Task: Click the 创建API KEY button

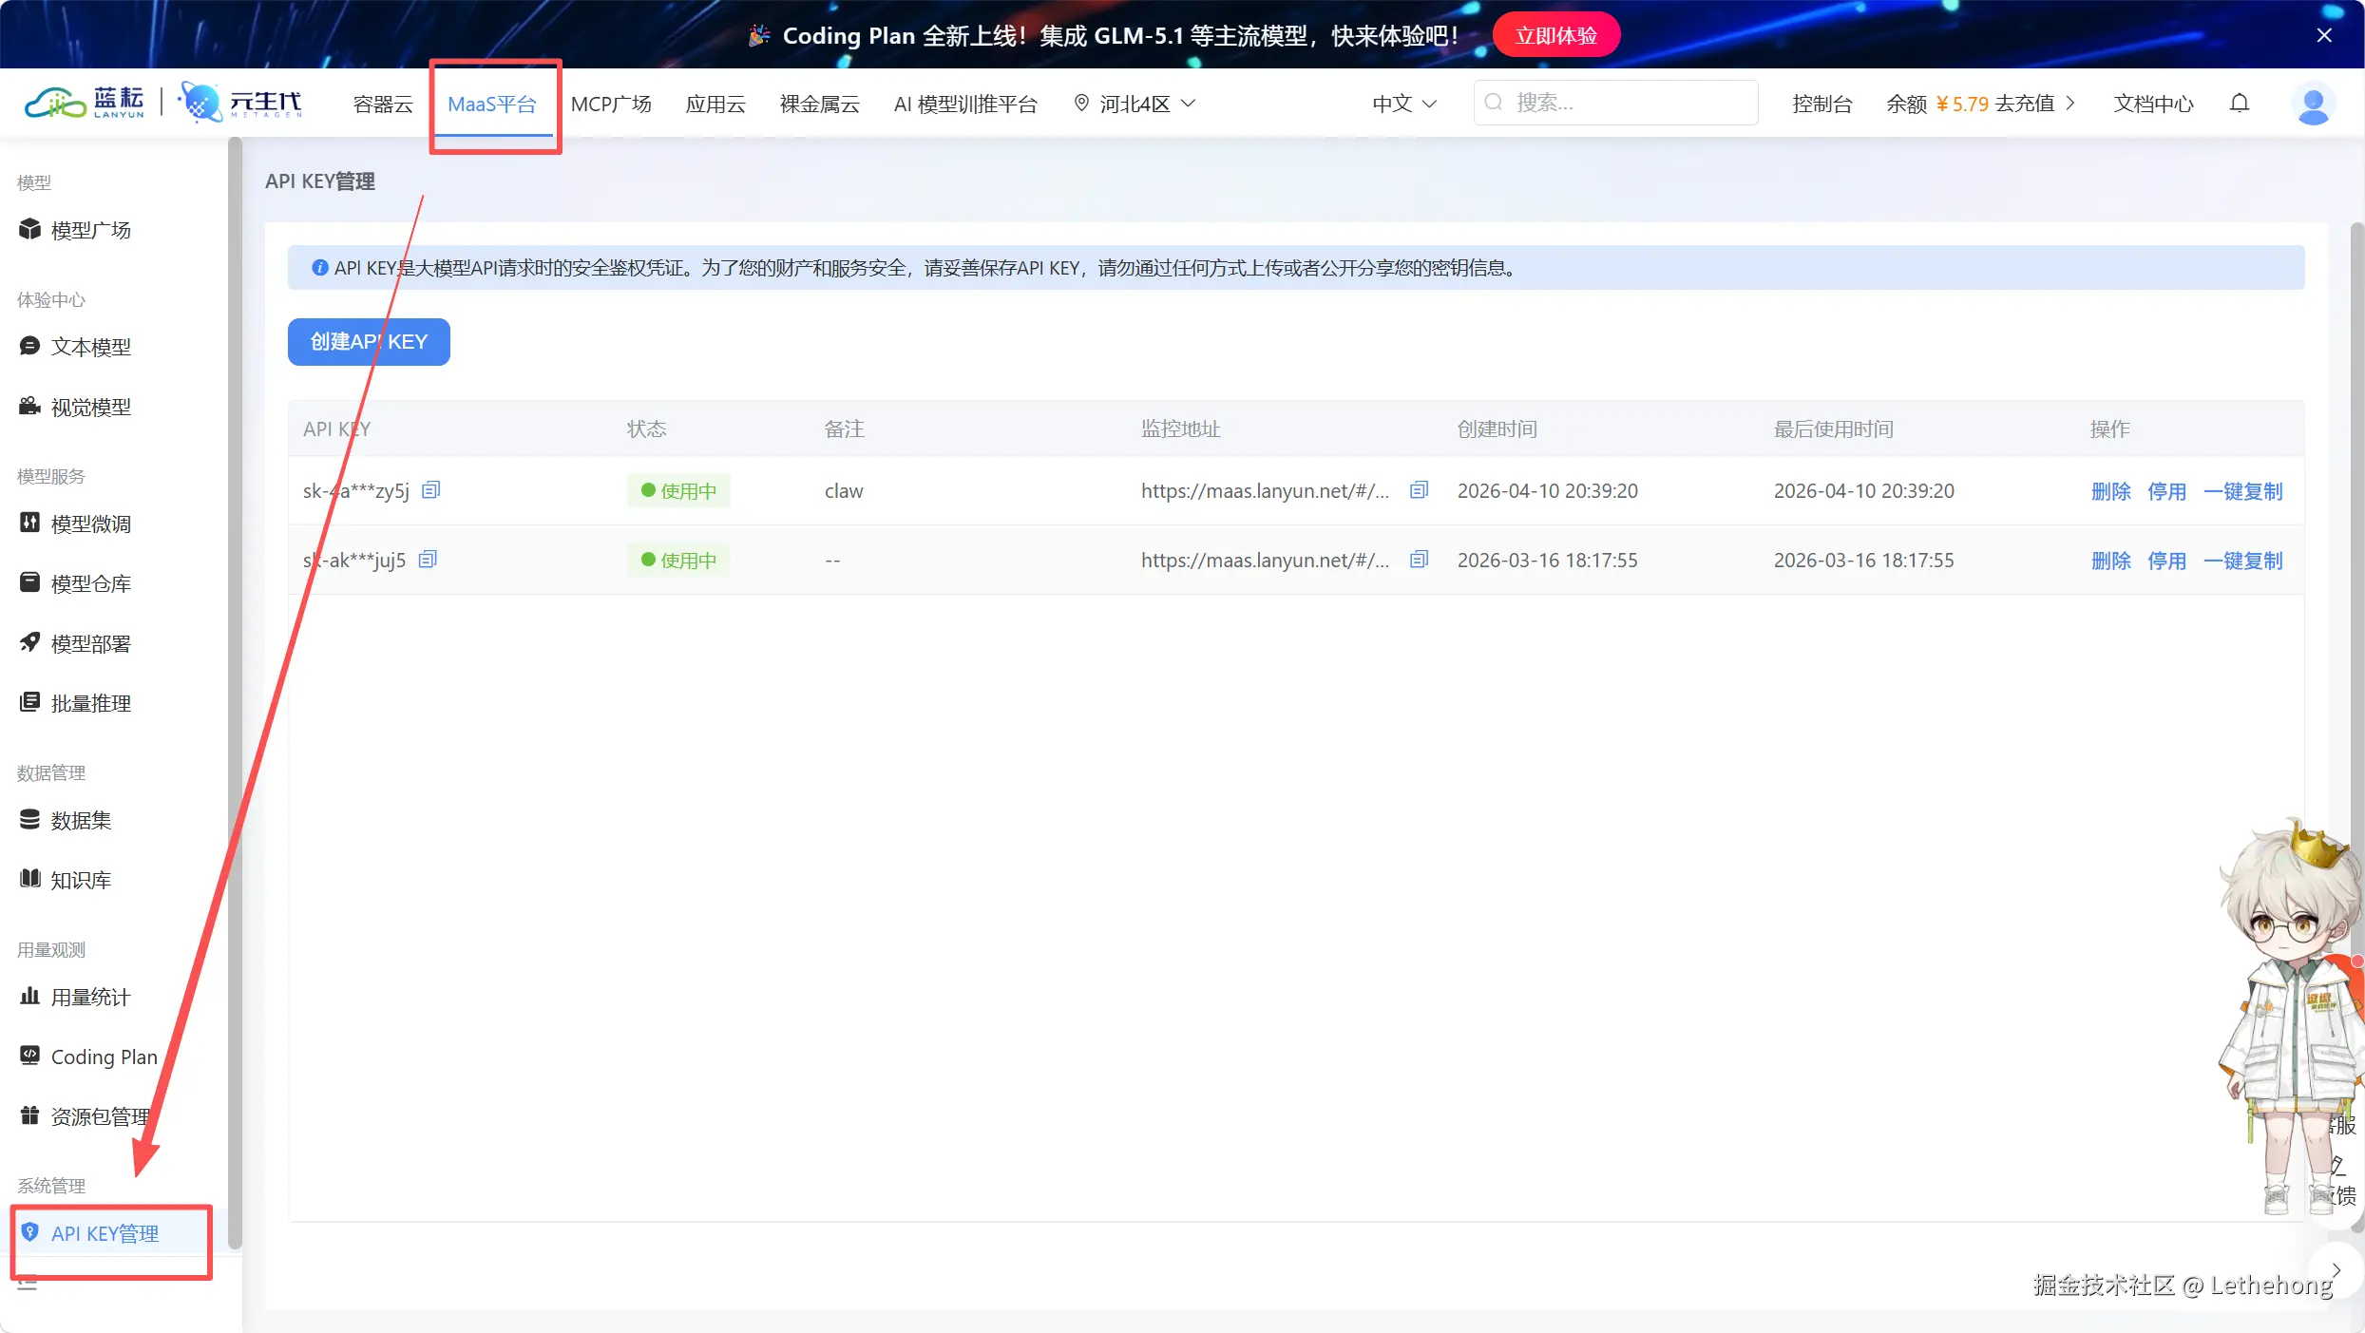Action: click(369, 342)
